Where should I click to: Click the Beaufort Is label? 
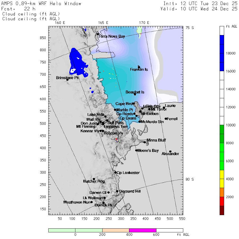[x=135, y=92]
